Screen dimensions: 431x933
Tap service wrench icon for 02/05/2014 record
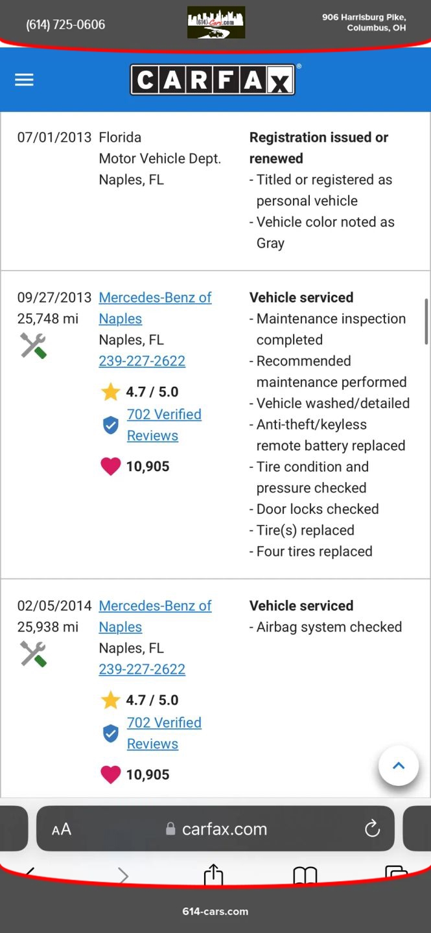click(33, 654)
